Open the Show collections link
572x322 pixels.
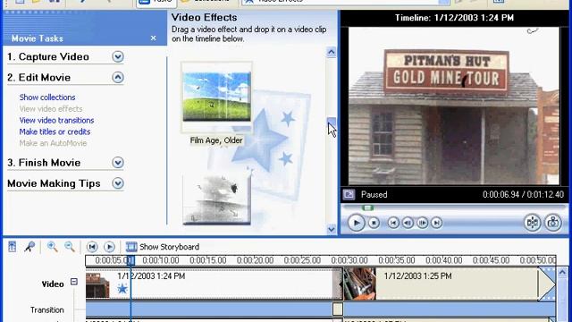pyautogui.click(x=47, y=97)
